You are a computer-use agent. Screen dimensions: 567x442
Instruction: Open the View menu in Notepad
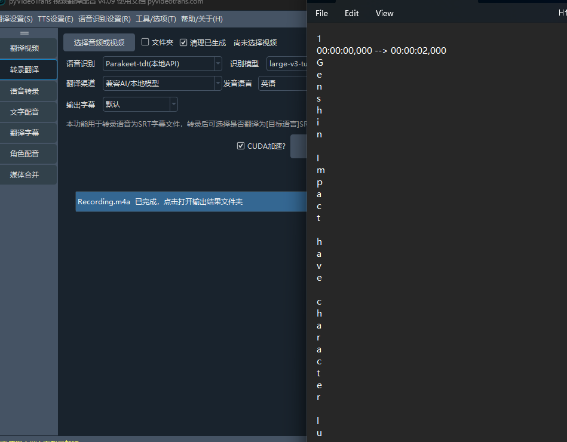coord(384,13)
